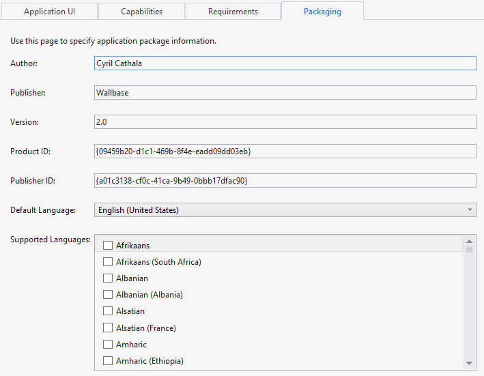Go to the Requirements tab
This screenshot has height=376, width=484.
pos(233,12)
